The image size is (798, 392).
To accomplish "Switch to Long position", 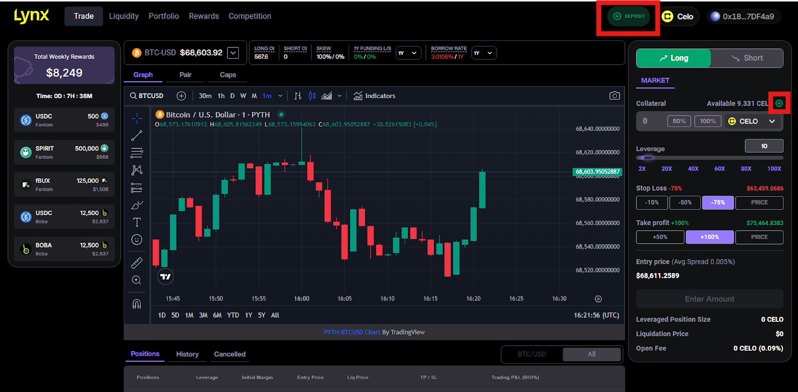I will [x=674, y=58].
